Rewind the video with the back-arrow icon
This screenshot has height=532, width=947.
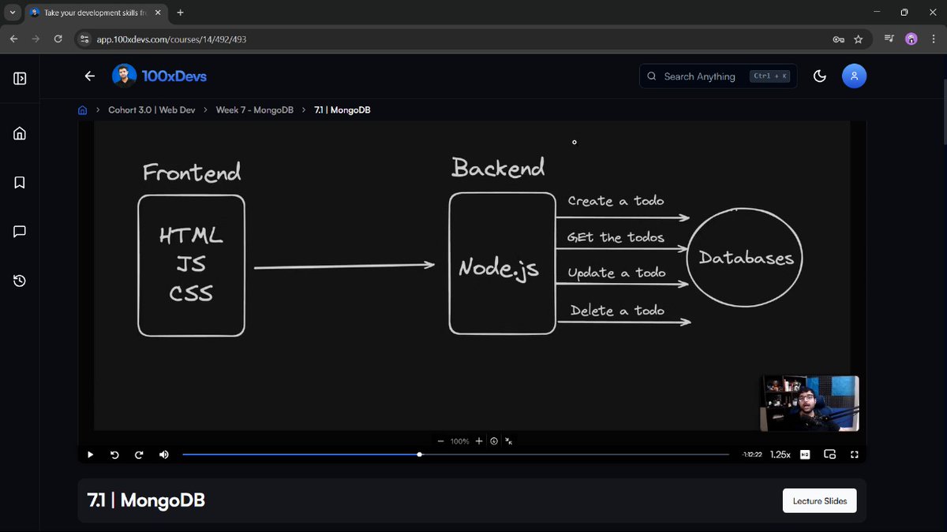point(114,455)
